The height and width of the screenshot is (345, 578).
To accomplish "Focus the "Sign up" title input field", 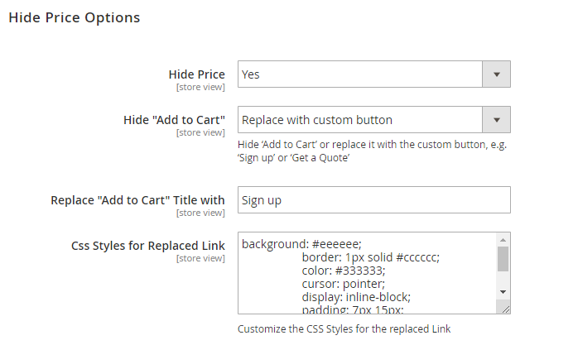I will coord(373,200).
